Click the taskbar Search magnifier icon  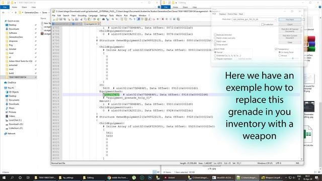click(12, 177)
